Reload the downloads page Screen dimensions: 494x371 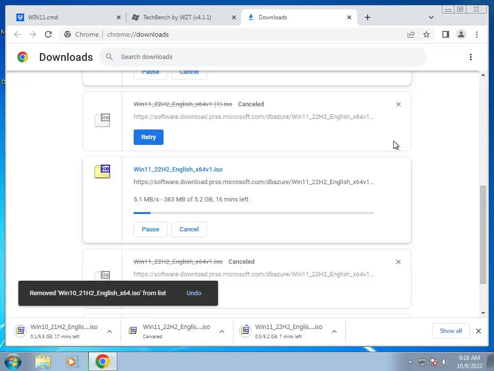coord(48,34)
